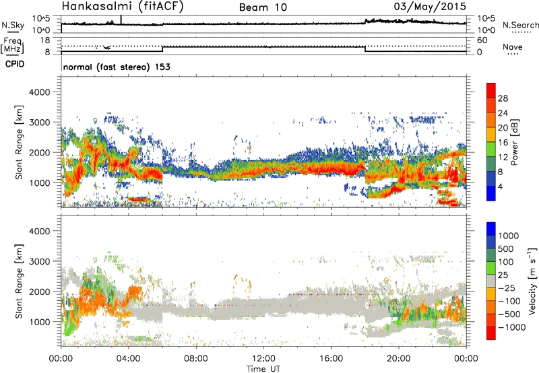Viewport: 539px width, 373px height.
Task: Click inside the power range-time plot
Action: 263,141
